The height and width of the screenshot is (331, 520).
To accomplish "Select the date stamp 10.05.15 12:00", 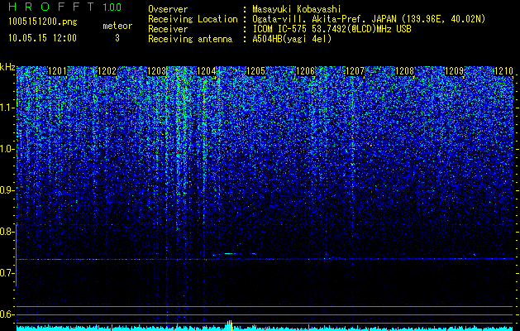I will click(x=43, y=38).
